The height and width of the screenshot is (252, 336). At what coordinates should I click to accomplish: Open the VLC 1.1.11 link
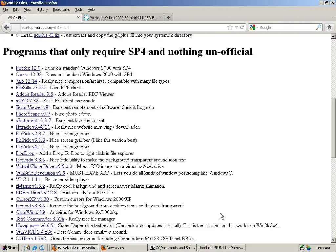pos(28,179)
